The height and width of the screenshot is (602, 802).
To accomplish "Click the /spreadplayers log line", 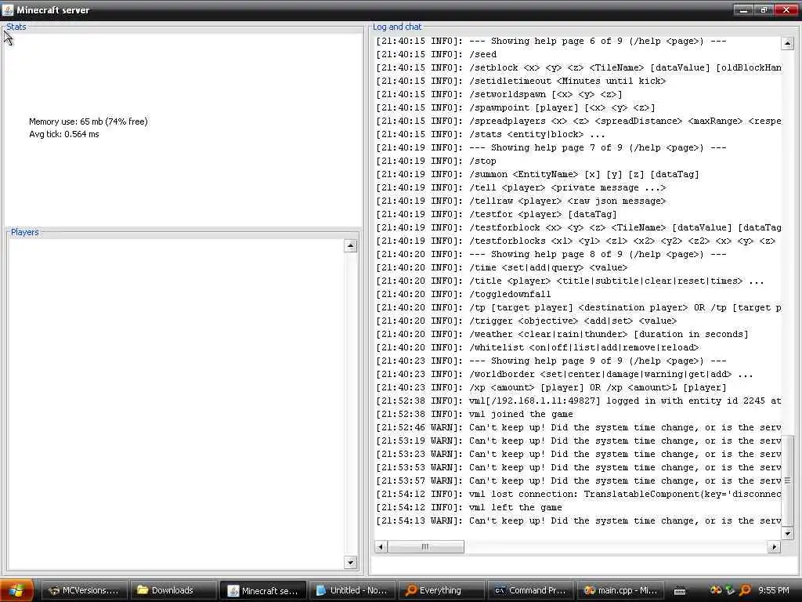I will 579,121.
